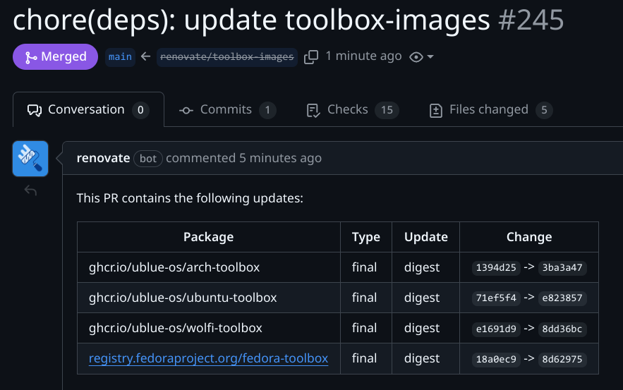Click the reply arrow icon below avatar
Screen dimensions: 623x390
point(30,190)
